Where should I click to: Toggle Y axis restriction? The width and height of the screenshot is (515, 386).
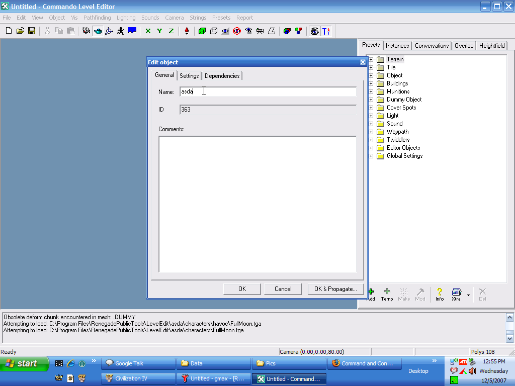[x=159, y=31]
